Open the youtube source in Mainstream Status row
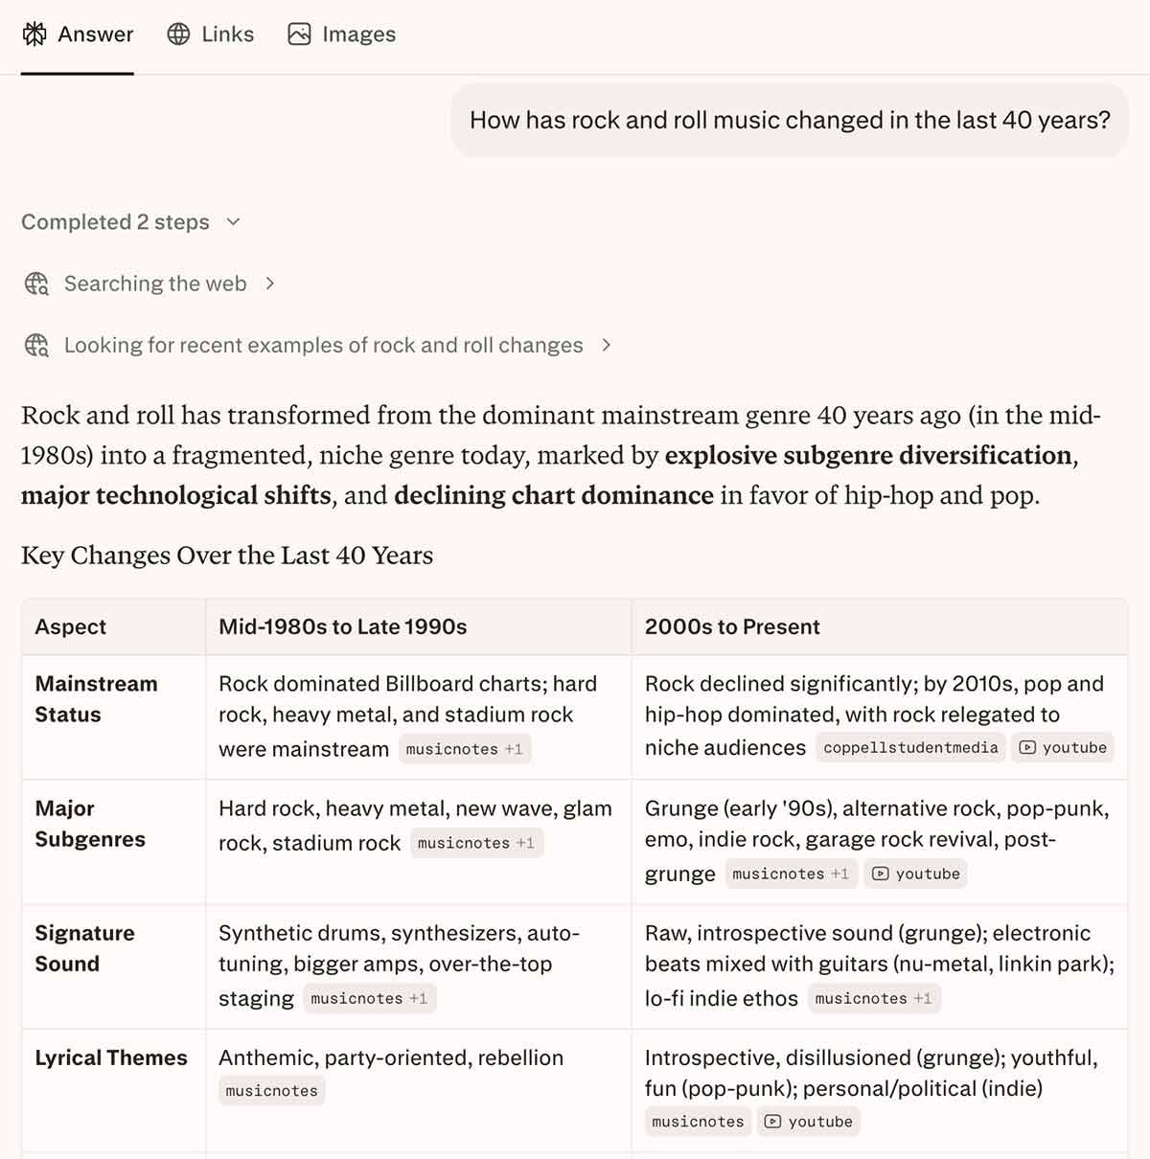 [1063, 747]
